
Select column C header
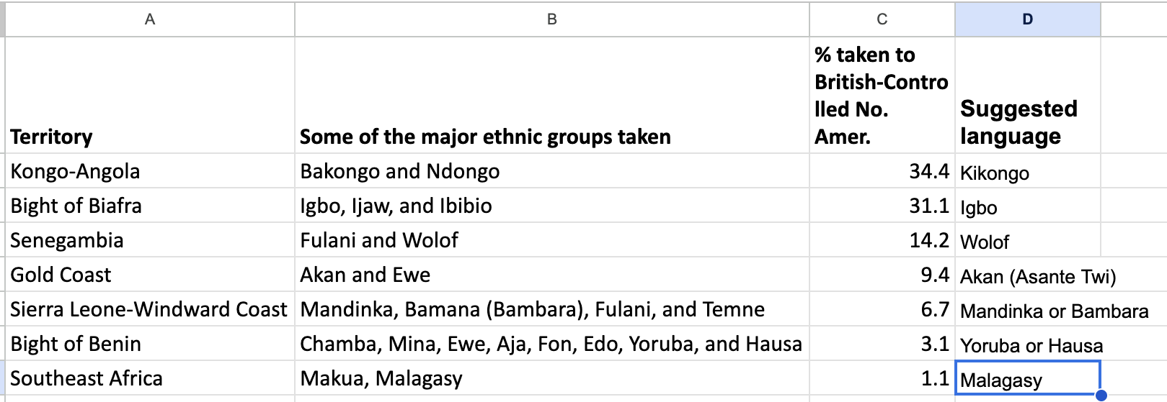click(882, 19)
